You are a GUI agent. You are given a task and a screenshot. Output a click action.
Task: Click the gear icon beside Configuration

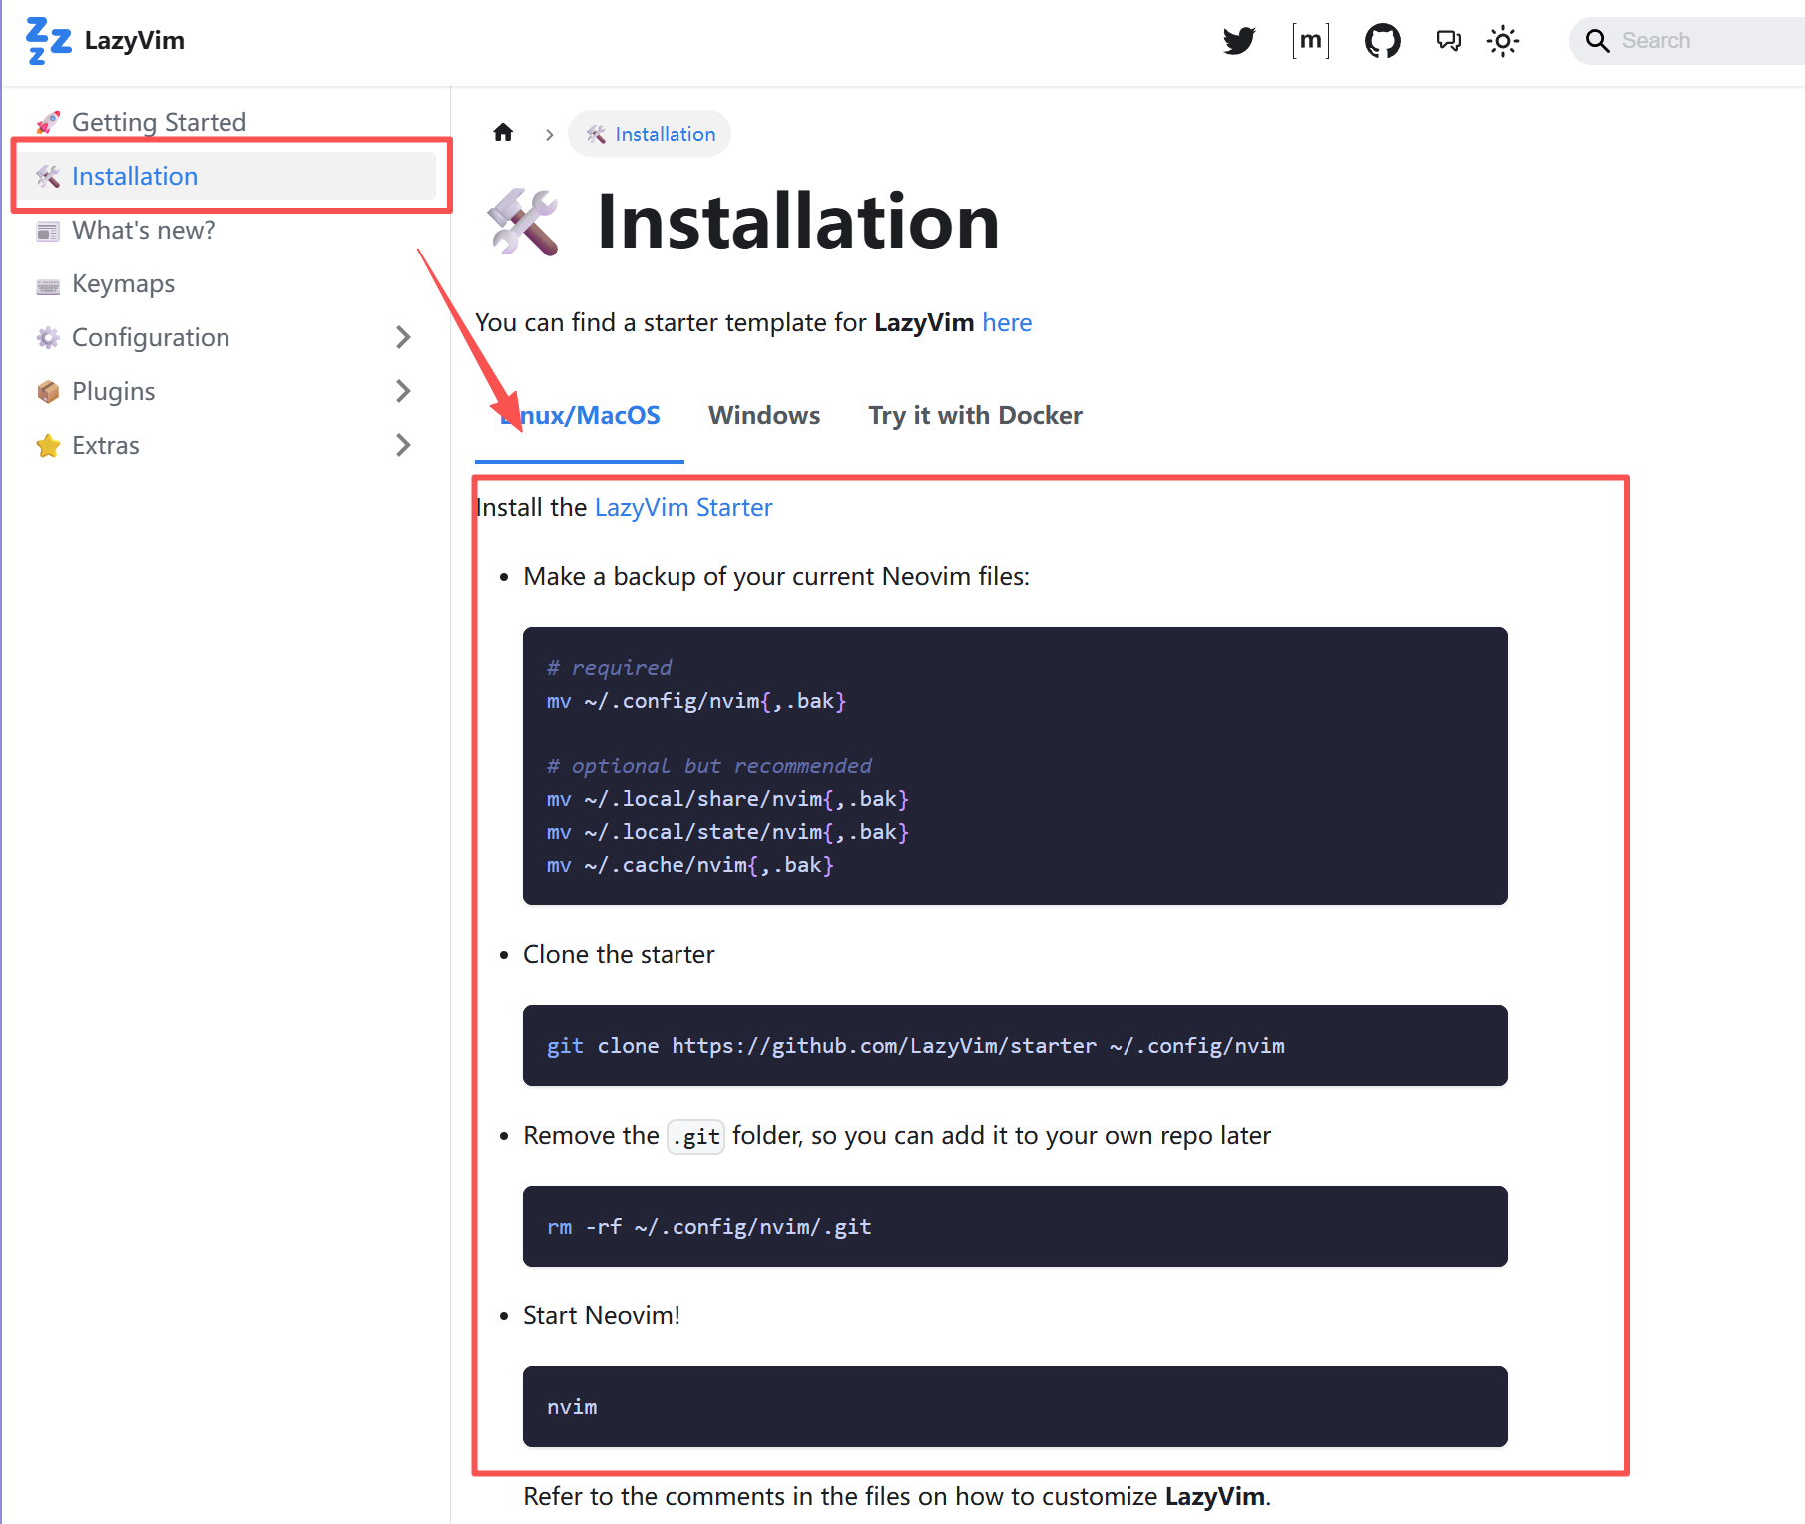pos(48,337)
